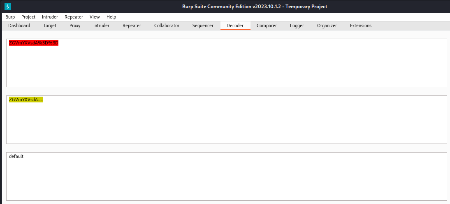Open the Collaborator tab

[167, 25]
